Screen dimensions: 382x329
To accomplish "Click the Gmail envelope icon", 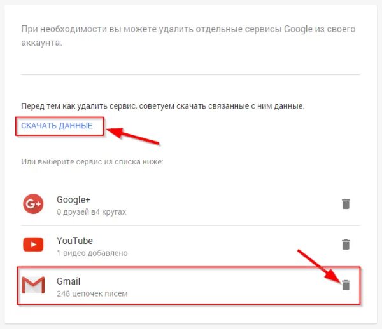I will tap(33, 285).
